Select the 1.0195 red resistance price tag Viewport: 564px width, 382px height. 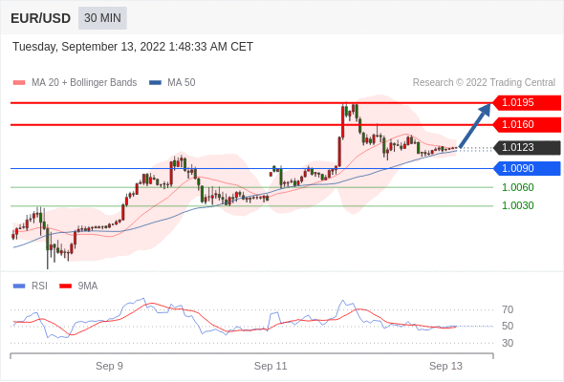527,103
